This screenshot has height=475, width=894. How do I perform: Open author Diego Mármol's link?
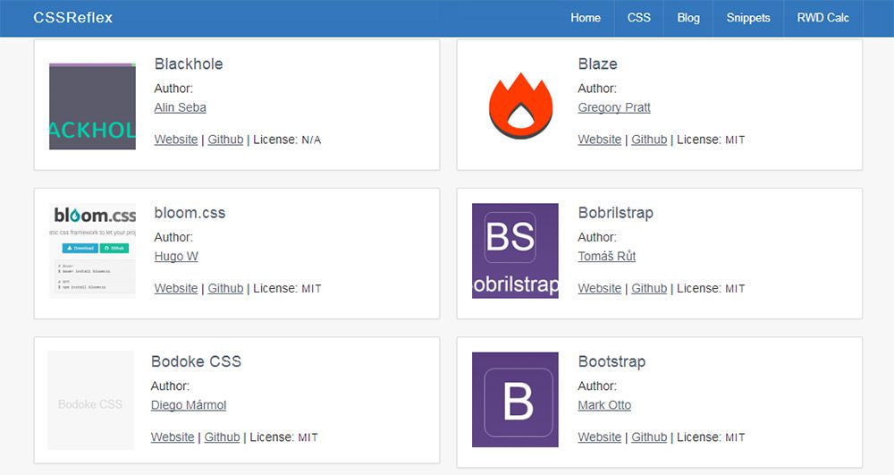(188, 405)
